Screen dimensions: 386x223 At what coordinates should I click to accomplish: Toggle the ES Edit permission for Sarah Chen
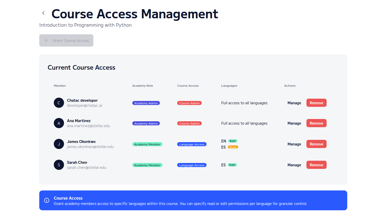[232, 165]
